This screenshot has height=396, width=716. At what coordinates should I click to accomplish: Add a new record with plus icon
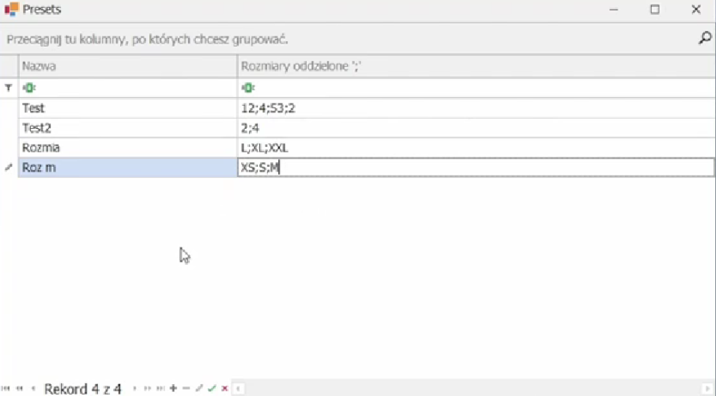(x=173, y=388)
